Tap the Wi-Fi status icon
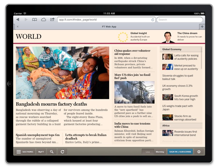Viewport: 217px width, 168px height. (x=25, y=14)
